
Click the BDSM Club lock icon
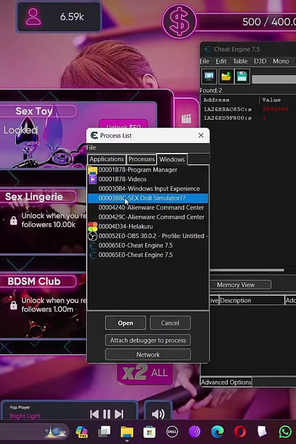click(14, 305)
